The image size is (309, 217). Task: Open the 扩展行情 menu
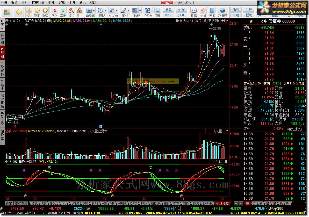[38, 2]
